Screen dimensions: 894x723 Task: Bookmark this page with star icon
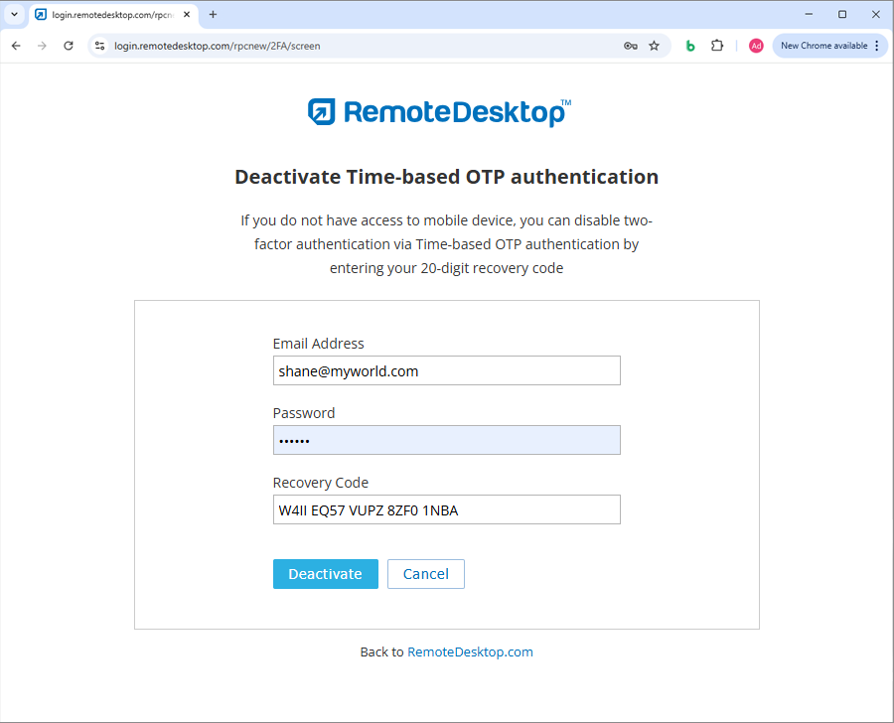point(654,46)
